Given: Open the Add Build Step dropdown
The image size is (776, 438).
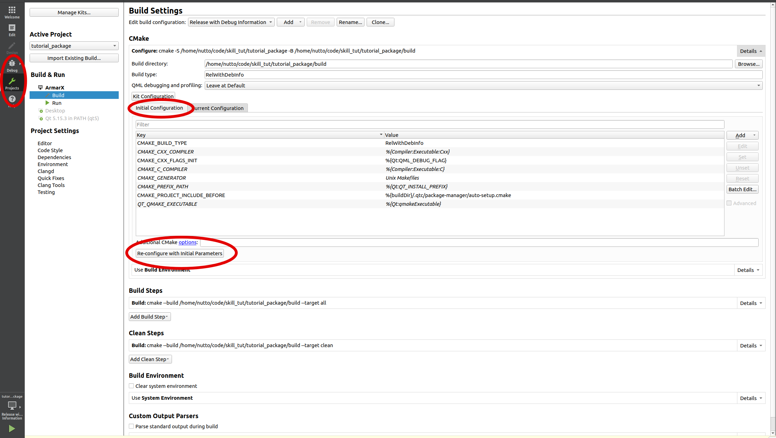Looking at the screenshot, I should pos(149,316).
